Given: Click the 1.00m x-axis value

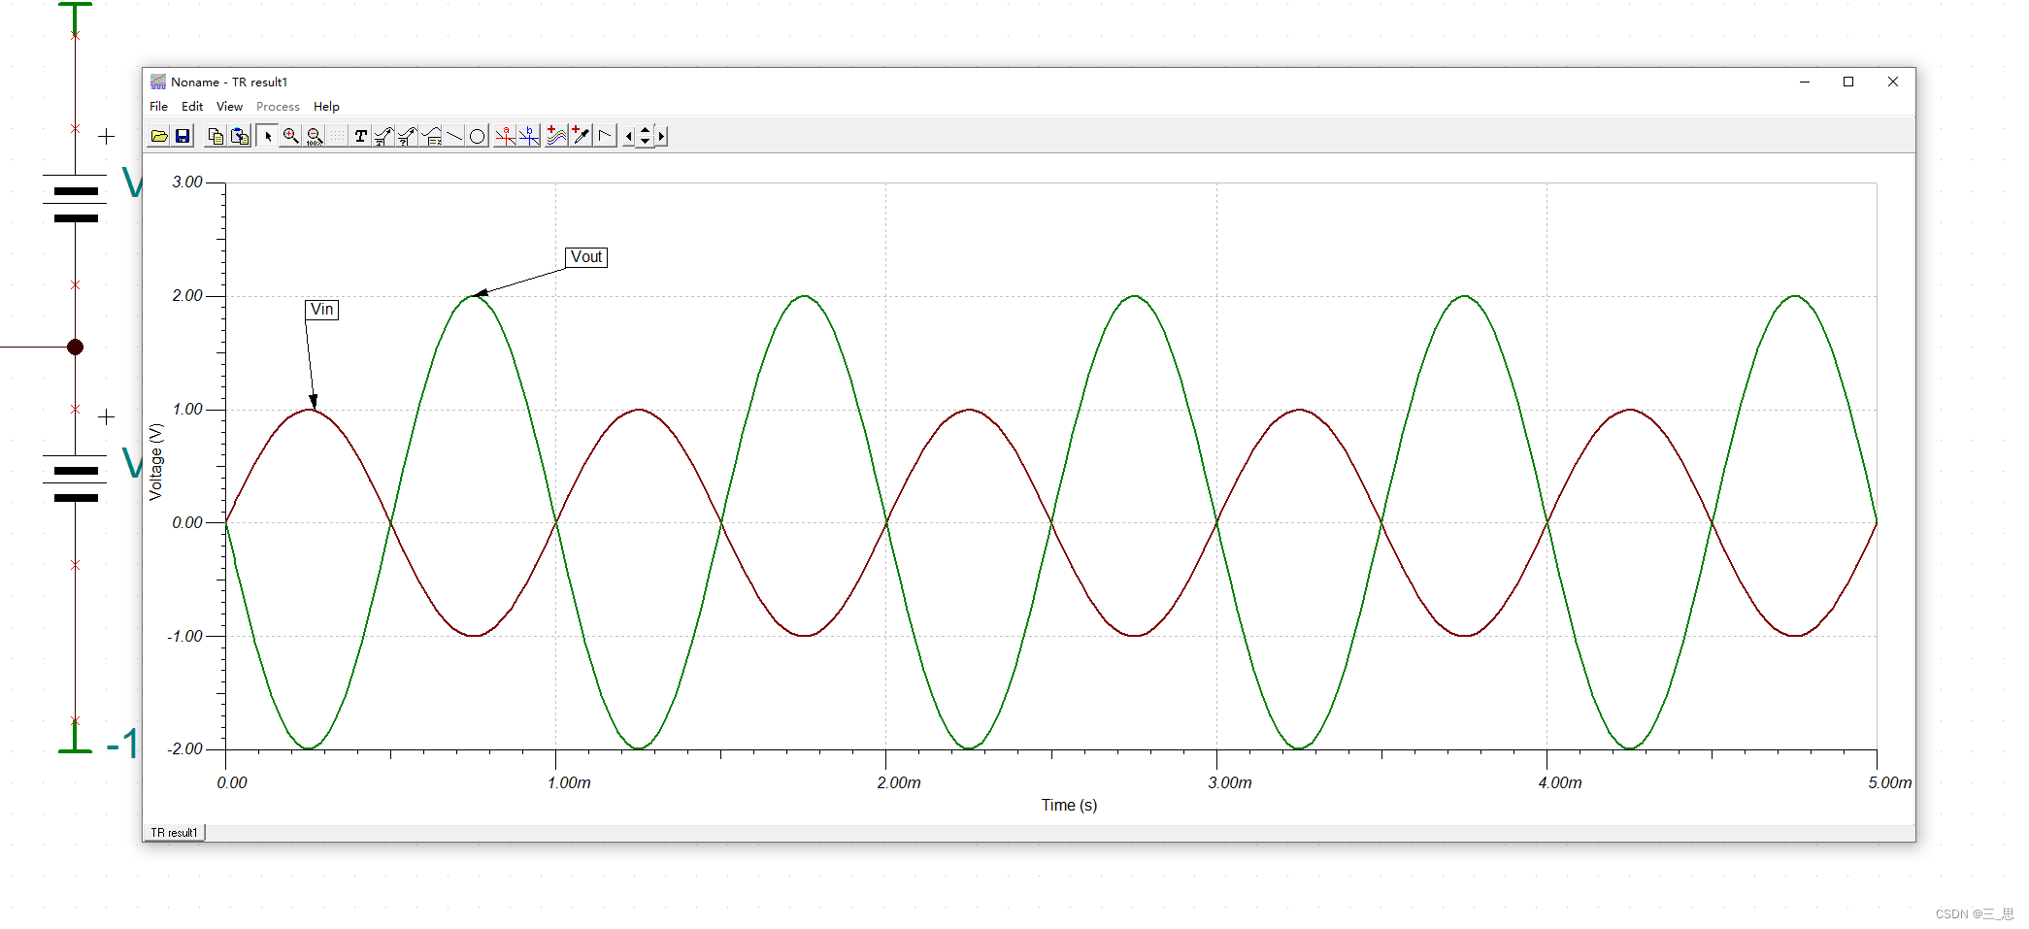Looking at the screenshot, I should [569, 782].
